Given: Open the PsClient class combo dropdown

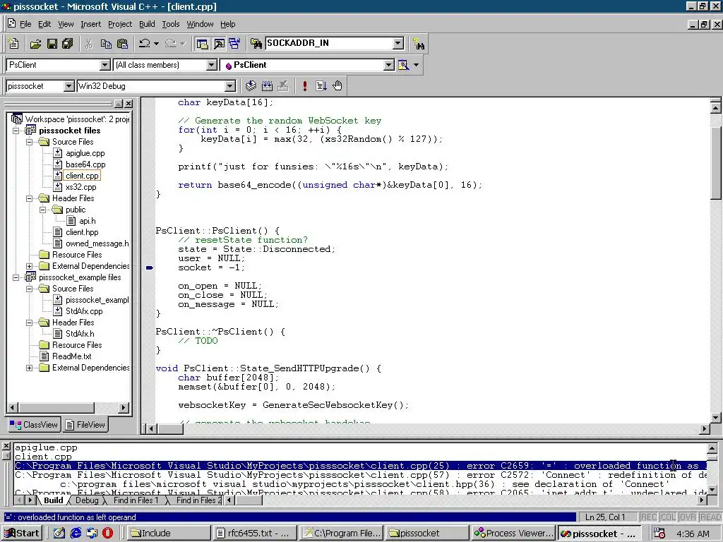Looking at the screenshot, I should [104, 65].
